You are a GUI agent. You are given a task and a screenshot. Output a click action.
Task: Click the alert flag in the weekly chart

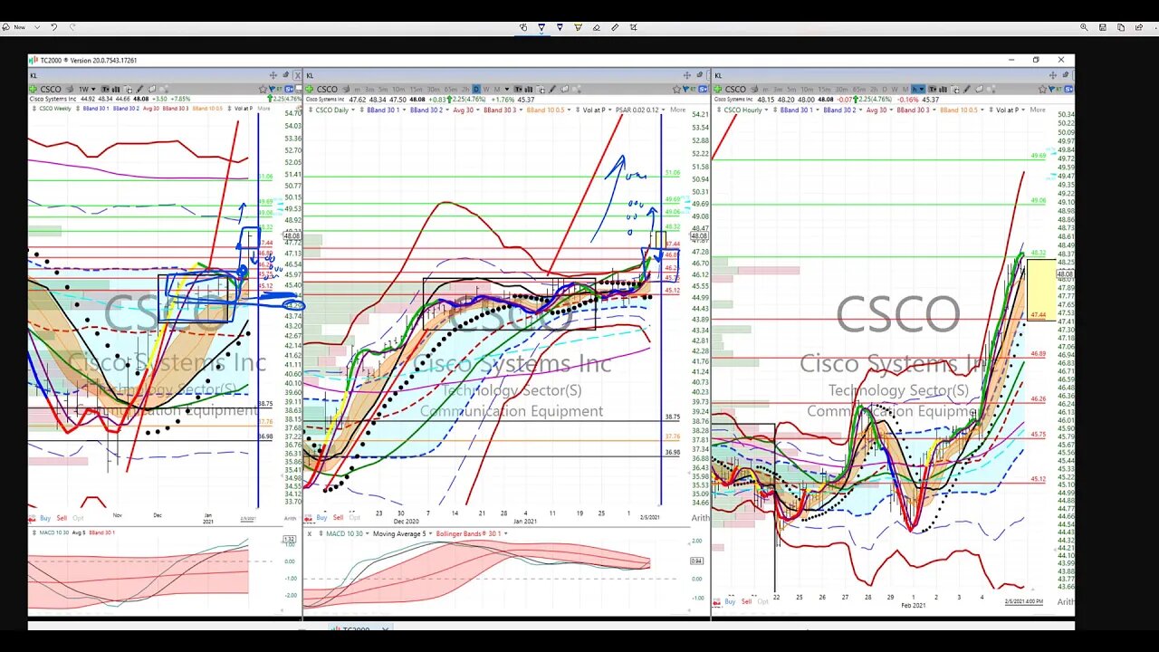(272, 90)
